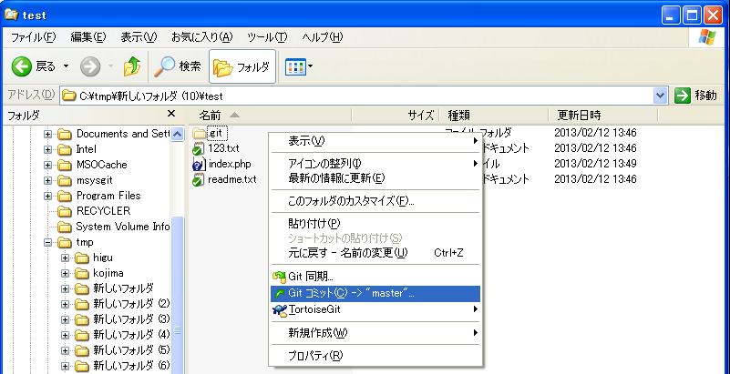Expand the Program Files tree node
Image resolution: width=730 pixels, height=374 pixels.
(48, 196)
